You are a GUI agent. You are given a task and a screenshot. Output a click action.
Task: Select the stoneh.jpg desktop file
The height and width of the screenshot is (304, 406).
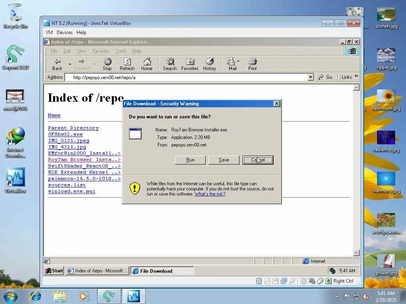click(386, 17)
